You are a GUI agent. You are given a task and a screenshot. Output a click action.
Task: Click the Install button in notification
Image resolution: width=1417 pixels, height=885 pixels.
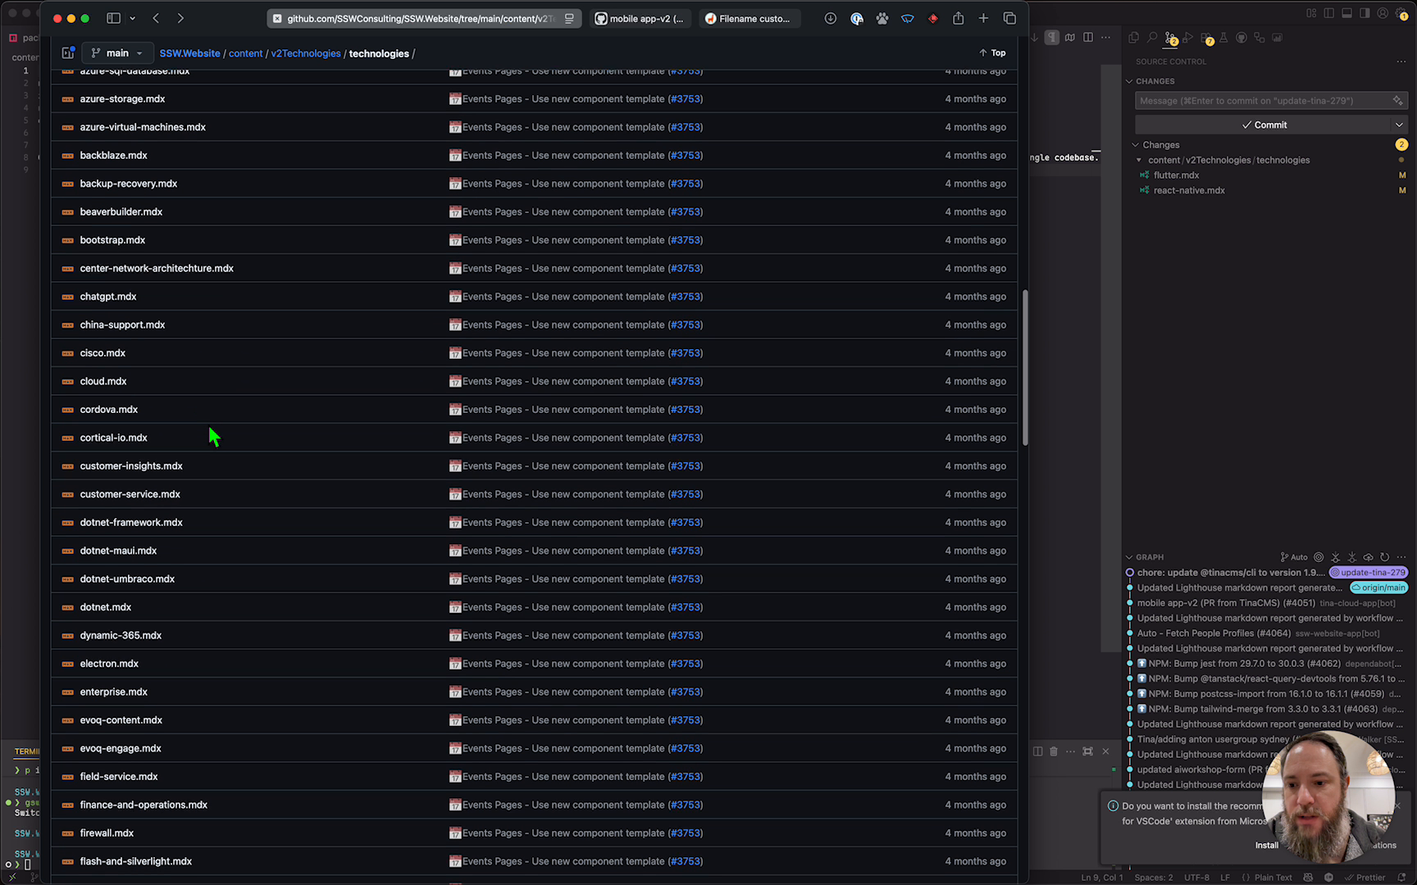(x=1266, y=845)
